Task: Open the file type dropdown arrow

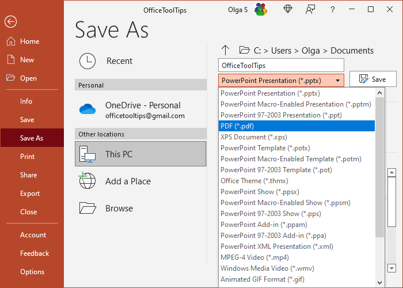Action: 338,81
